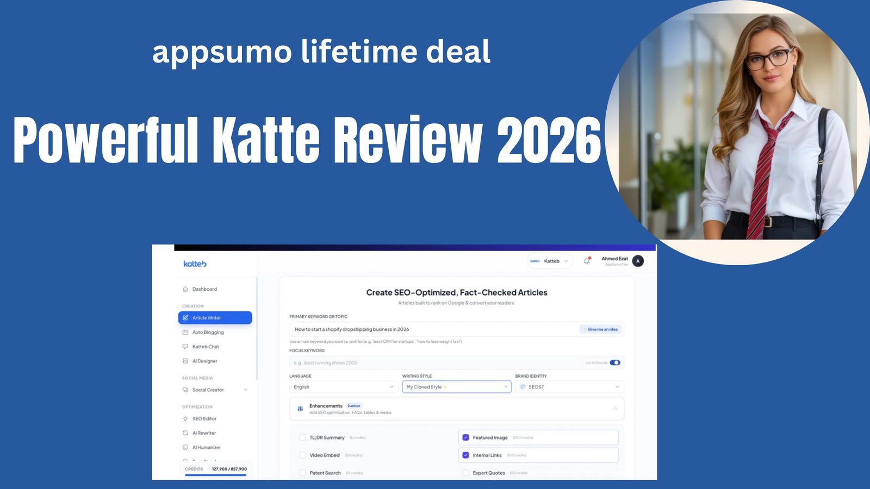Open the Katteb workspace selector dropdown

coord(550,261)
